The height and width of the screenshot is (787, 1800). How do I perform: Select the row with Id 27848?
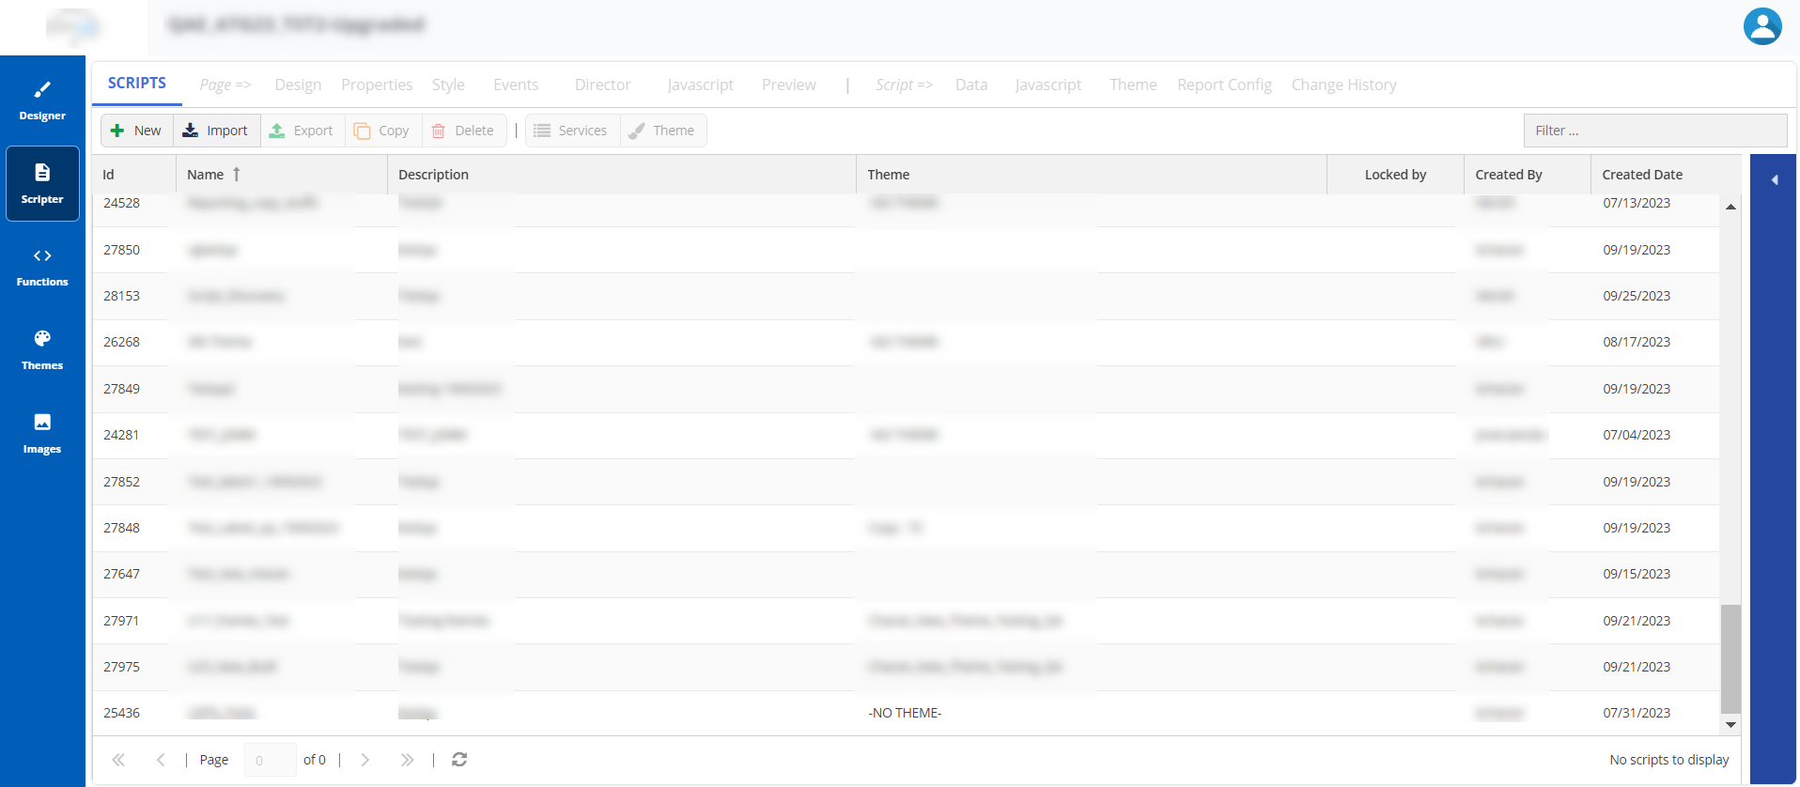tap(906, 528)
